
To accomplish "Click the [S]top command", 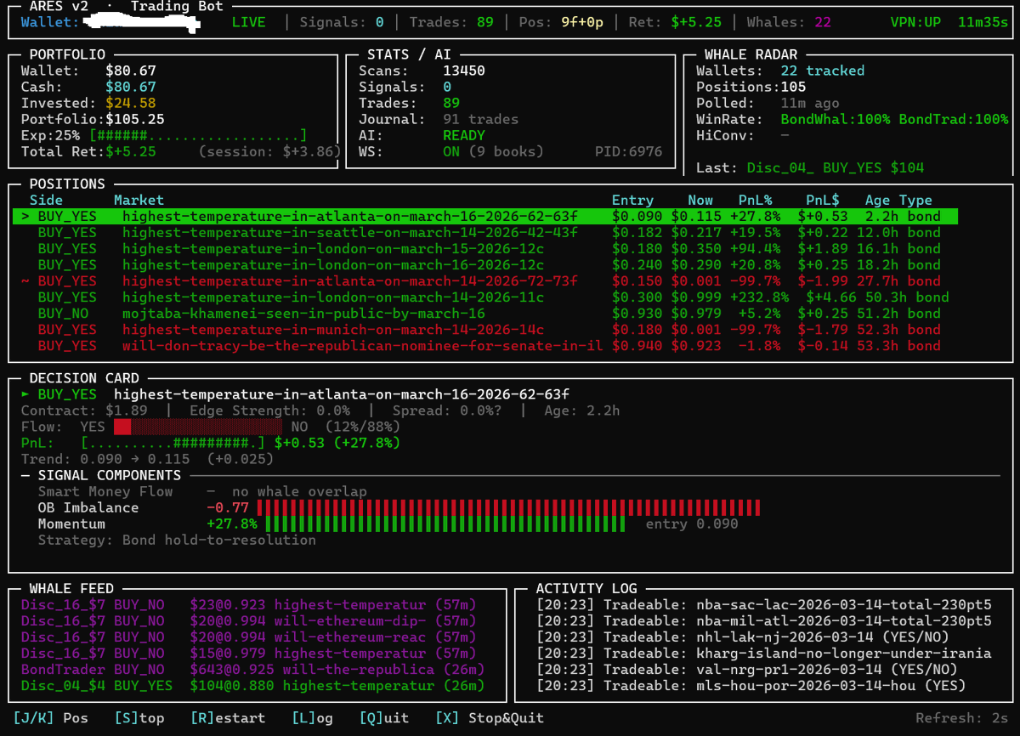I will coord(139,718).
